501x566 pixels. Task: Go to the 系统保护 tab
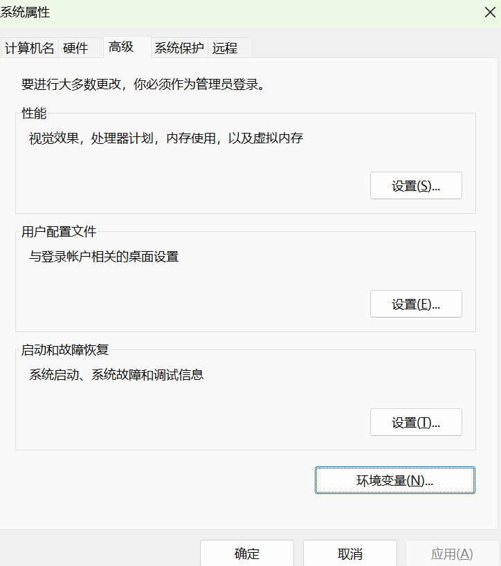[179, 48]
